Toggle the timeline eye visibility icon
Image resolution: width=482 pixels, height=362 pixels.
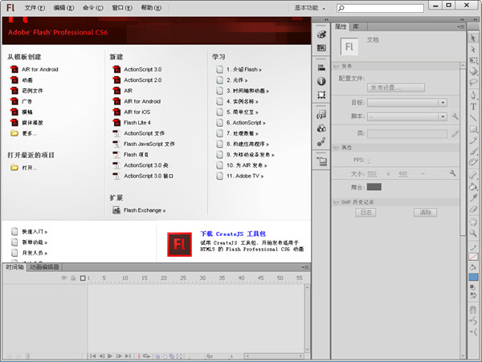tap(64, 278)
